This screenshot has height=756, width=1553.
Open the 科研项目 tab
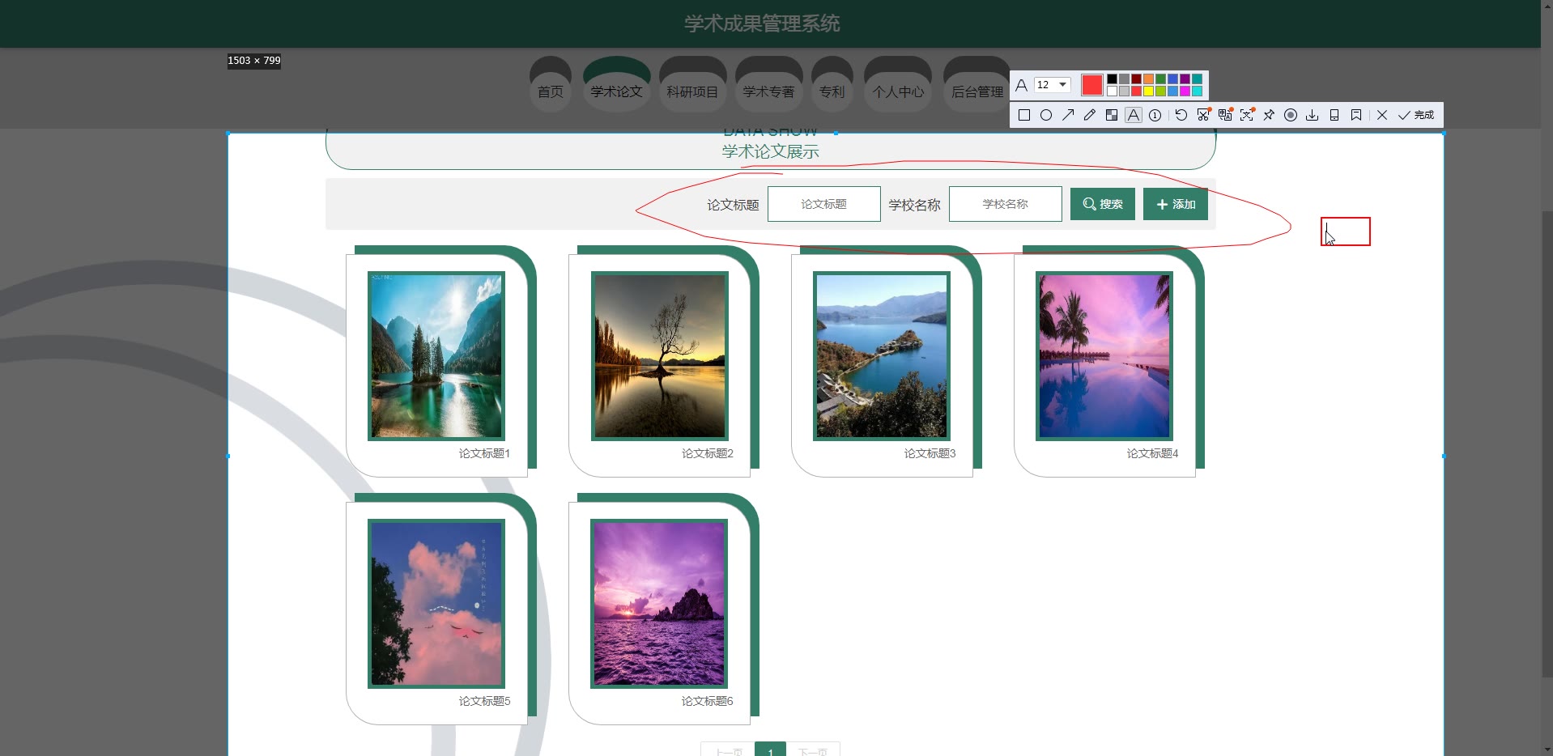[692, 91]
